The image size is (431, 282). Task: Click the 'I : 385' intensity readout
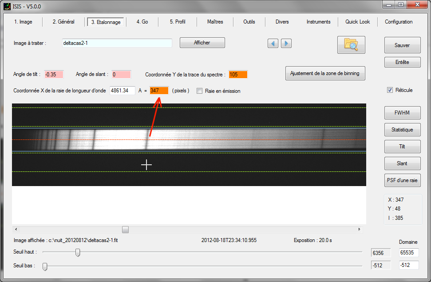click(x=395, y=218)
